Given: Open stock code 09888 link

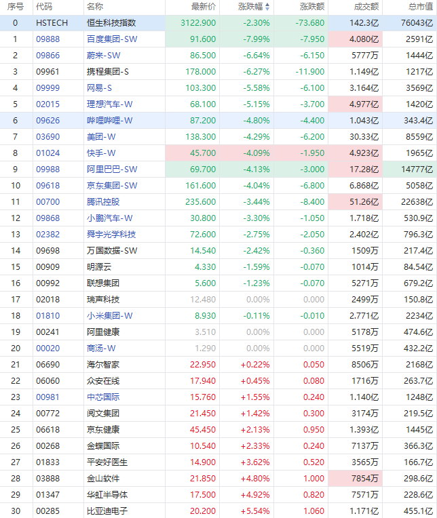Looking at the screenshot, I should click(48, 39).
